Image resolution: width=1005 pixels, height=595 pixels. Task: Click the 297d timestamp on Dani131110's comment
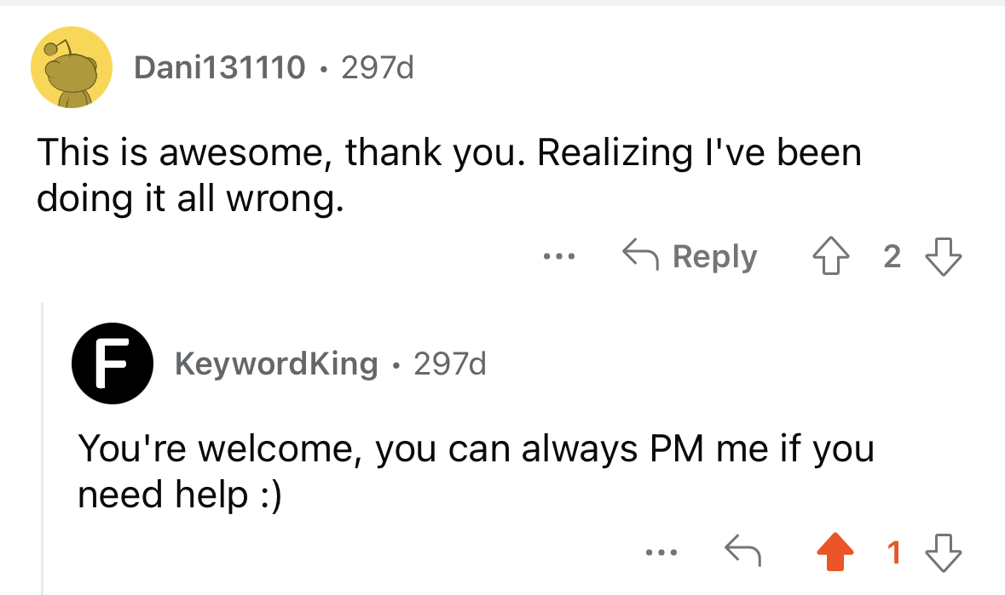click(x=378, y=67)
